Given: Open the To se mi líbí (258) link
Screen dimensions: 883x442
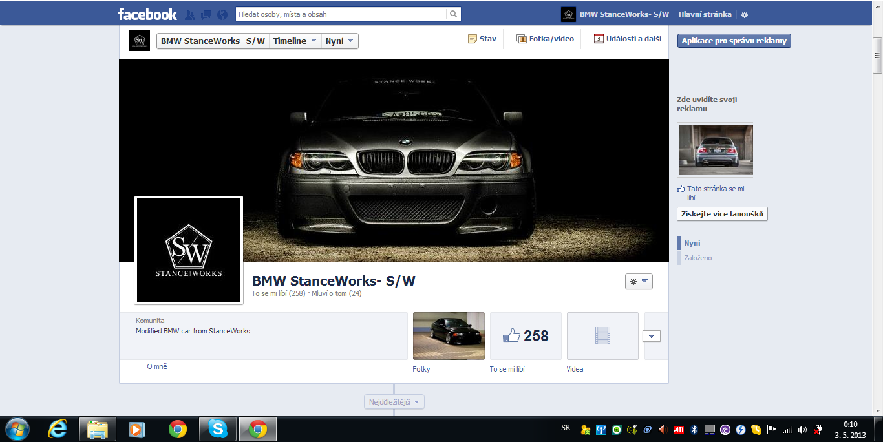Looking at the screenshot, I should pyautogui.click(x=279, y=293).
